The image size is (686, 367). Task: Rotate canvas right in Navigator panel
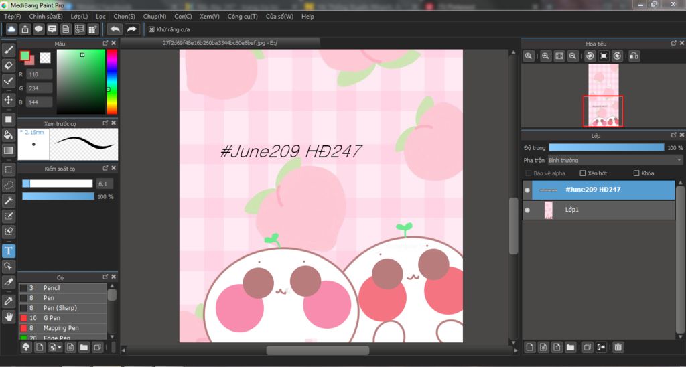(x=617, y=56)
